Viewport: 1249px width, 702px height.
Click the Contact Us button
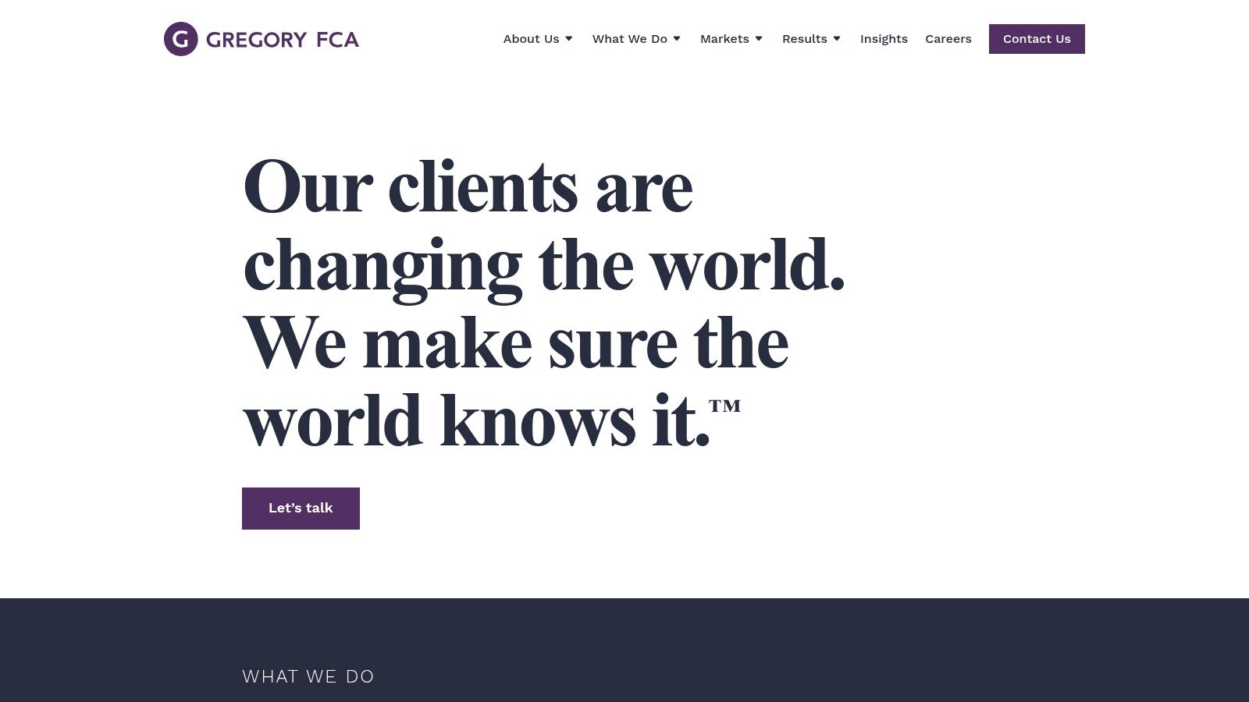tap(1037, 39)
